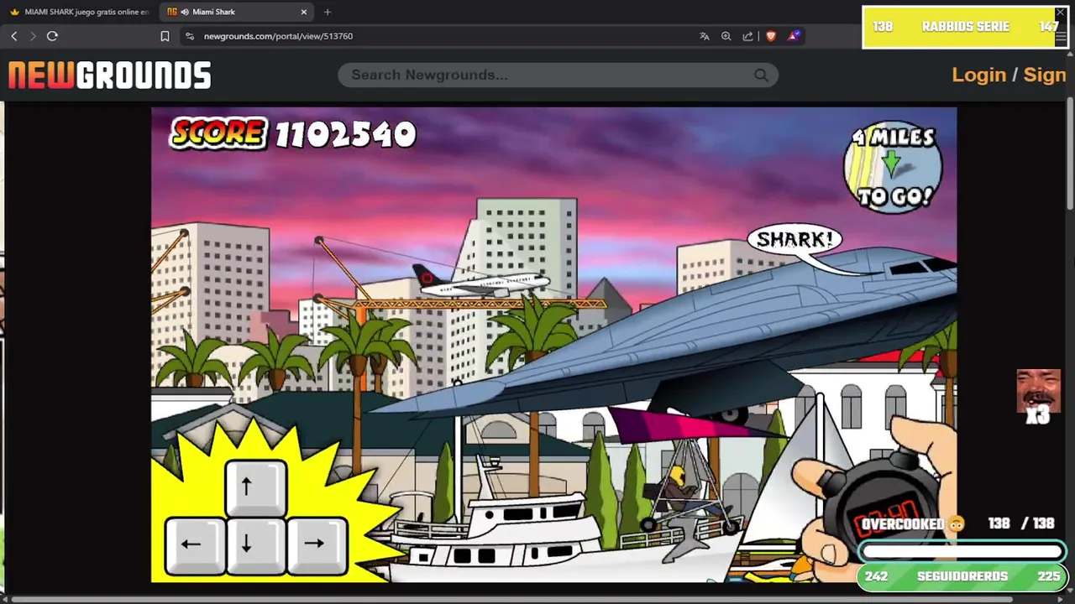Viewport: 1075px width, 604px height.
Task: Click the left arrow key in game
Action: point(194,545)
